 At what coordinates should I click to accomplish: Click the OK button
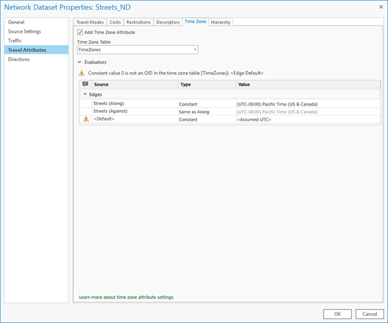click(x=337, y=313)
